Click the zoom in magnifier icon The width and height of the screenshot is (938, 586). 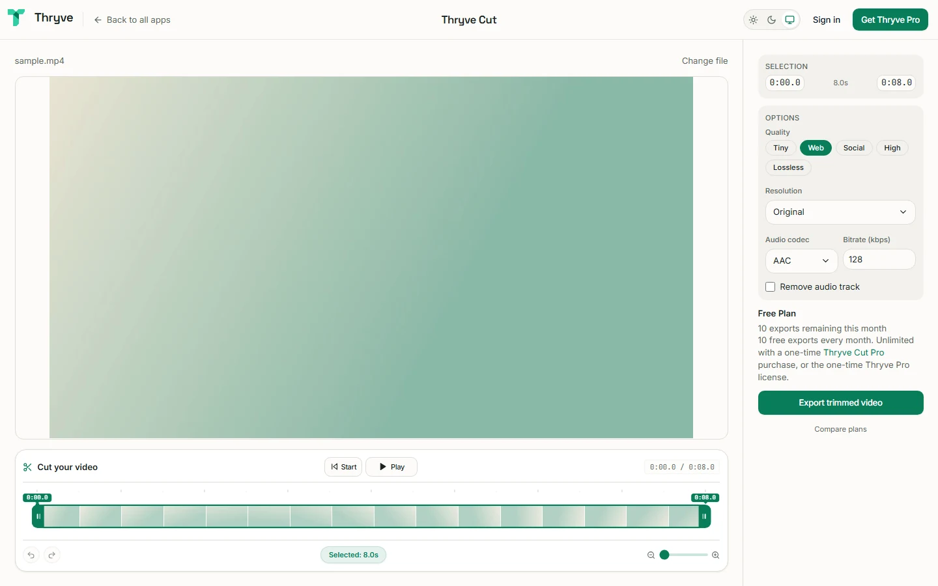click(x=715, y=555)
